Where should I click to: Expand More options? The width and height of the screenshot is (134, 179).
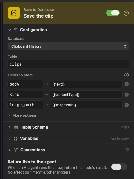[x=22, y=115]
